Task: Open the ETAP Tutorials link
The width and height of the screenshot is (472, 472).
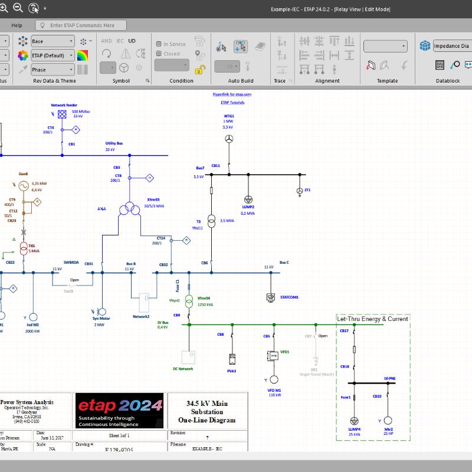Action: [x=232, y=102]
